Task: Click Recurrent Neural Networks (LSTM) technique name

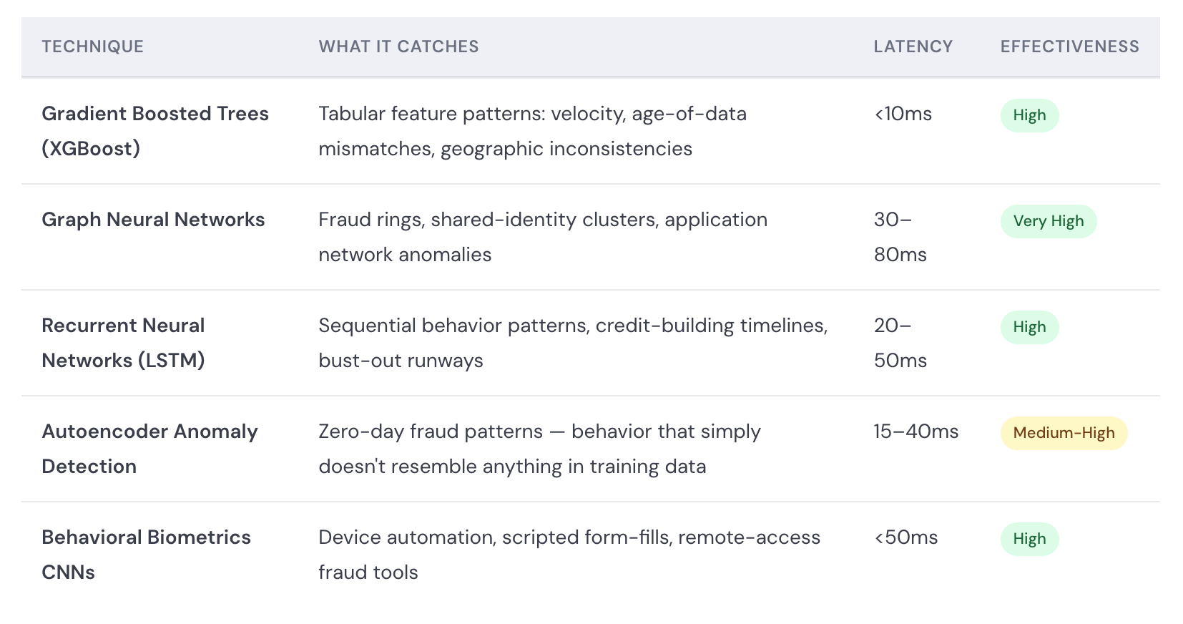Action: pos(123,343)
